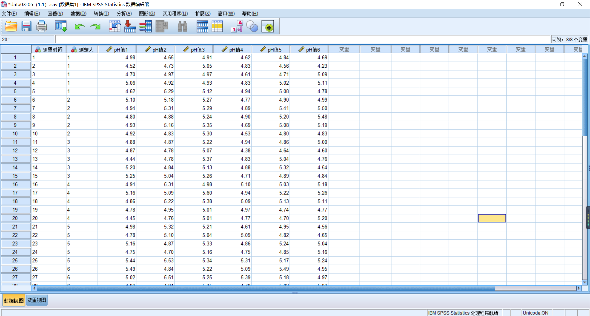
Task: Click pH值1 cell with value 4.98 in row 1
Action: (117, 58)
